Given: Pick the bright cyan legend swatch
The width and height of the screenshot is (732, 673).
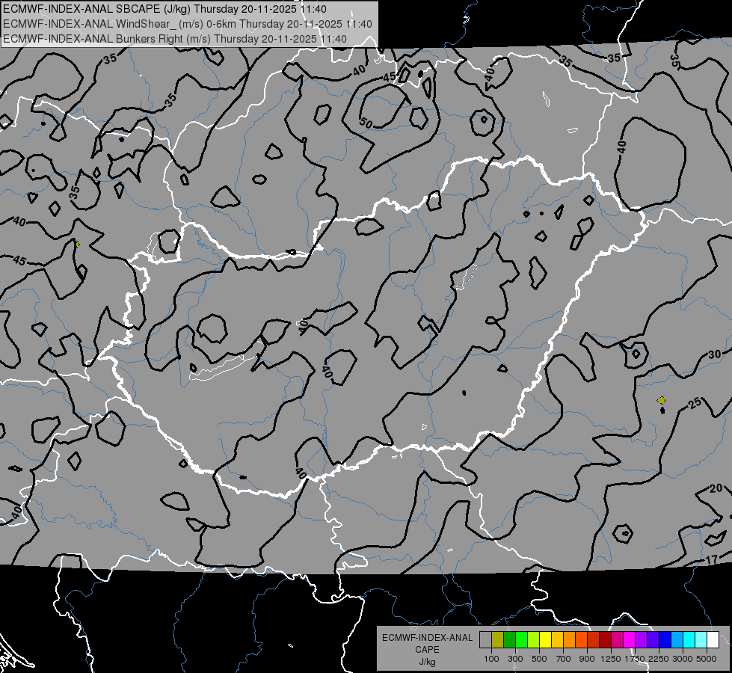Looking at the screenshot, I should tap(689, 640).
